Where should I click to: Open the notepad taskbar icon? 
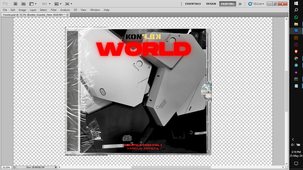click(296, 86)
